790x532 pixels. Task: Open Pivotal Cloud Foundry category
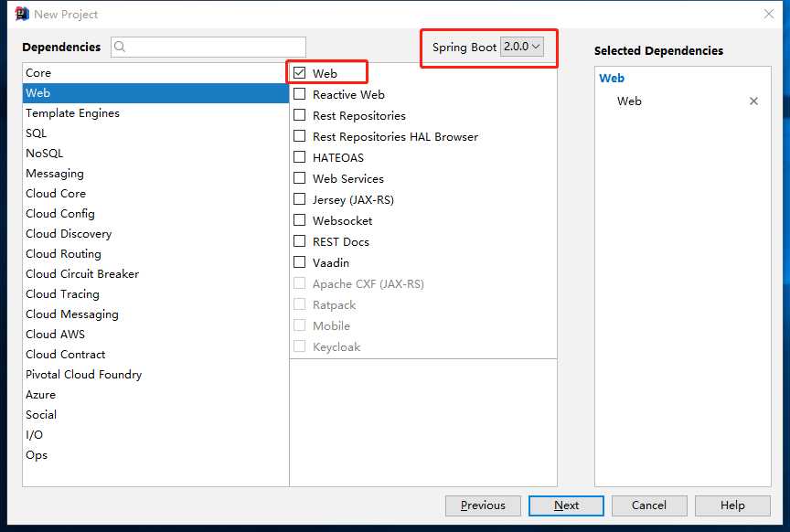[x=155, y=375]
